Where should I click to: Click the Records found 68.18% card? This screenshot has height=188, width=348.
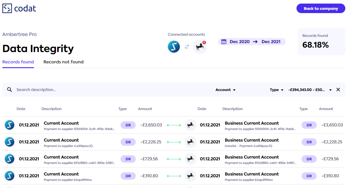322,42
